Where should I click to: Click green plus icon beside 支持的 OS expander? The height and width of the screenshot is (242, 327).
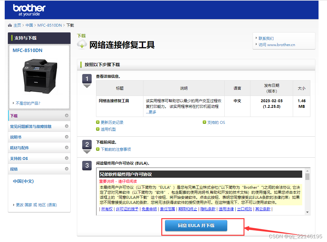pos(204,122)
